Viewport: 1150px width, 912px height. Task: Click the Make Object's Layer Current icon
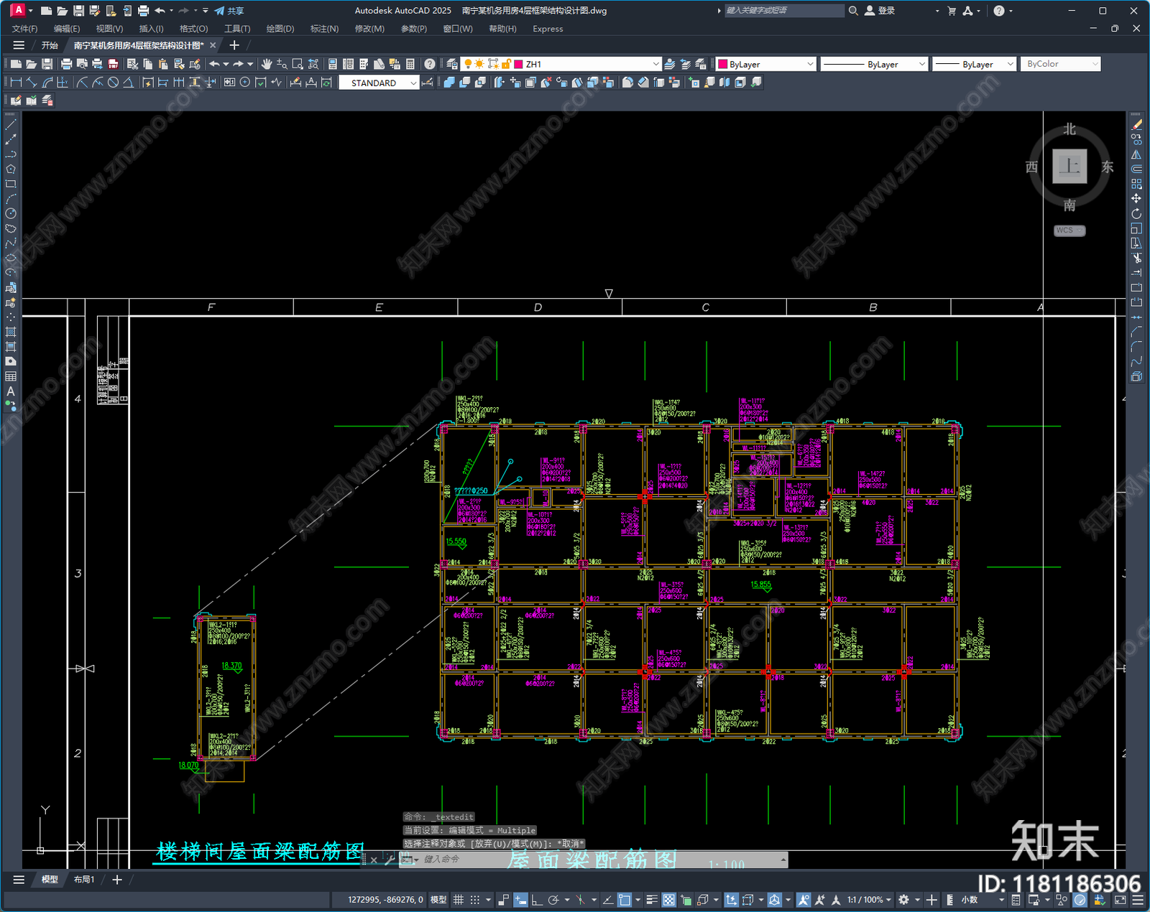click(x=669, y=64)
